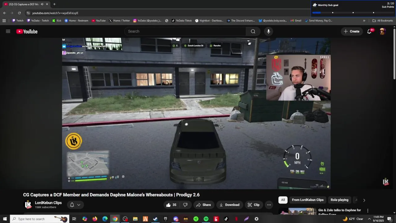Image resolution: width=396 pixels, height=223 pixels.
Task: Open The Discord Enhanc... bookmark
Action: click(241, 21)
